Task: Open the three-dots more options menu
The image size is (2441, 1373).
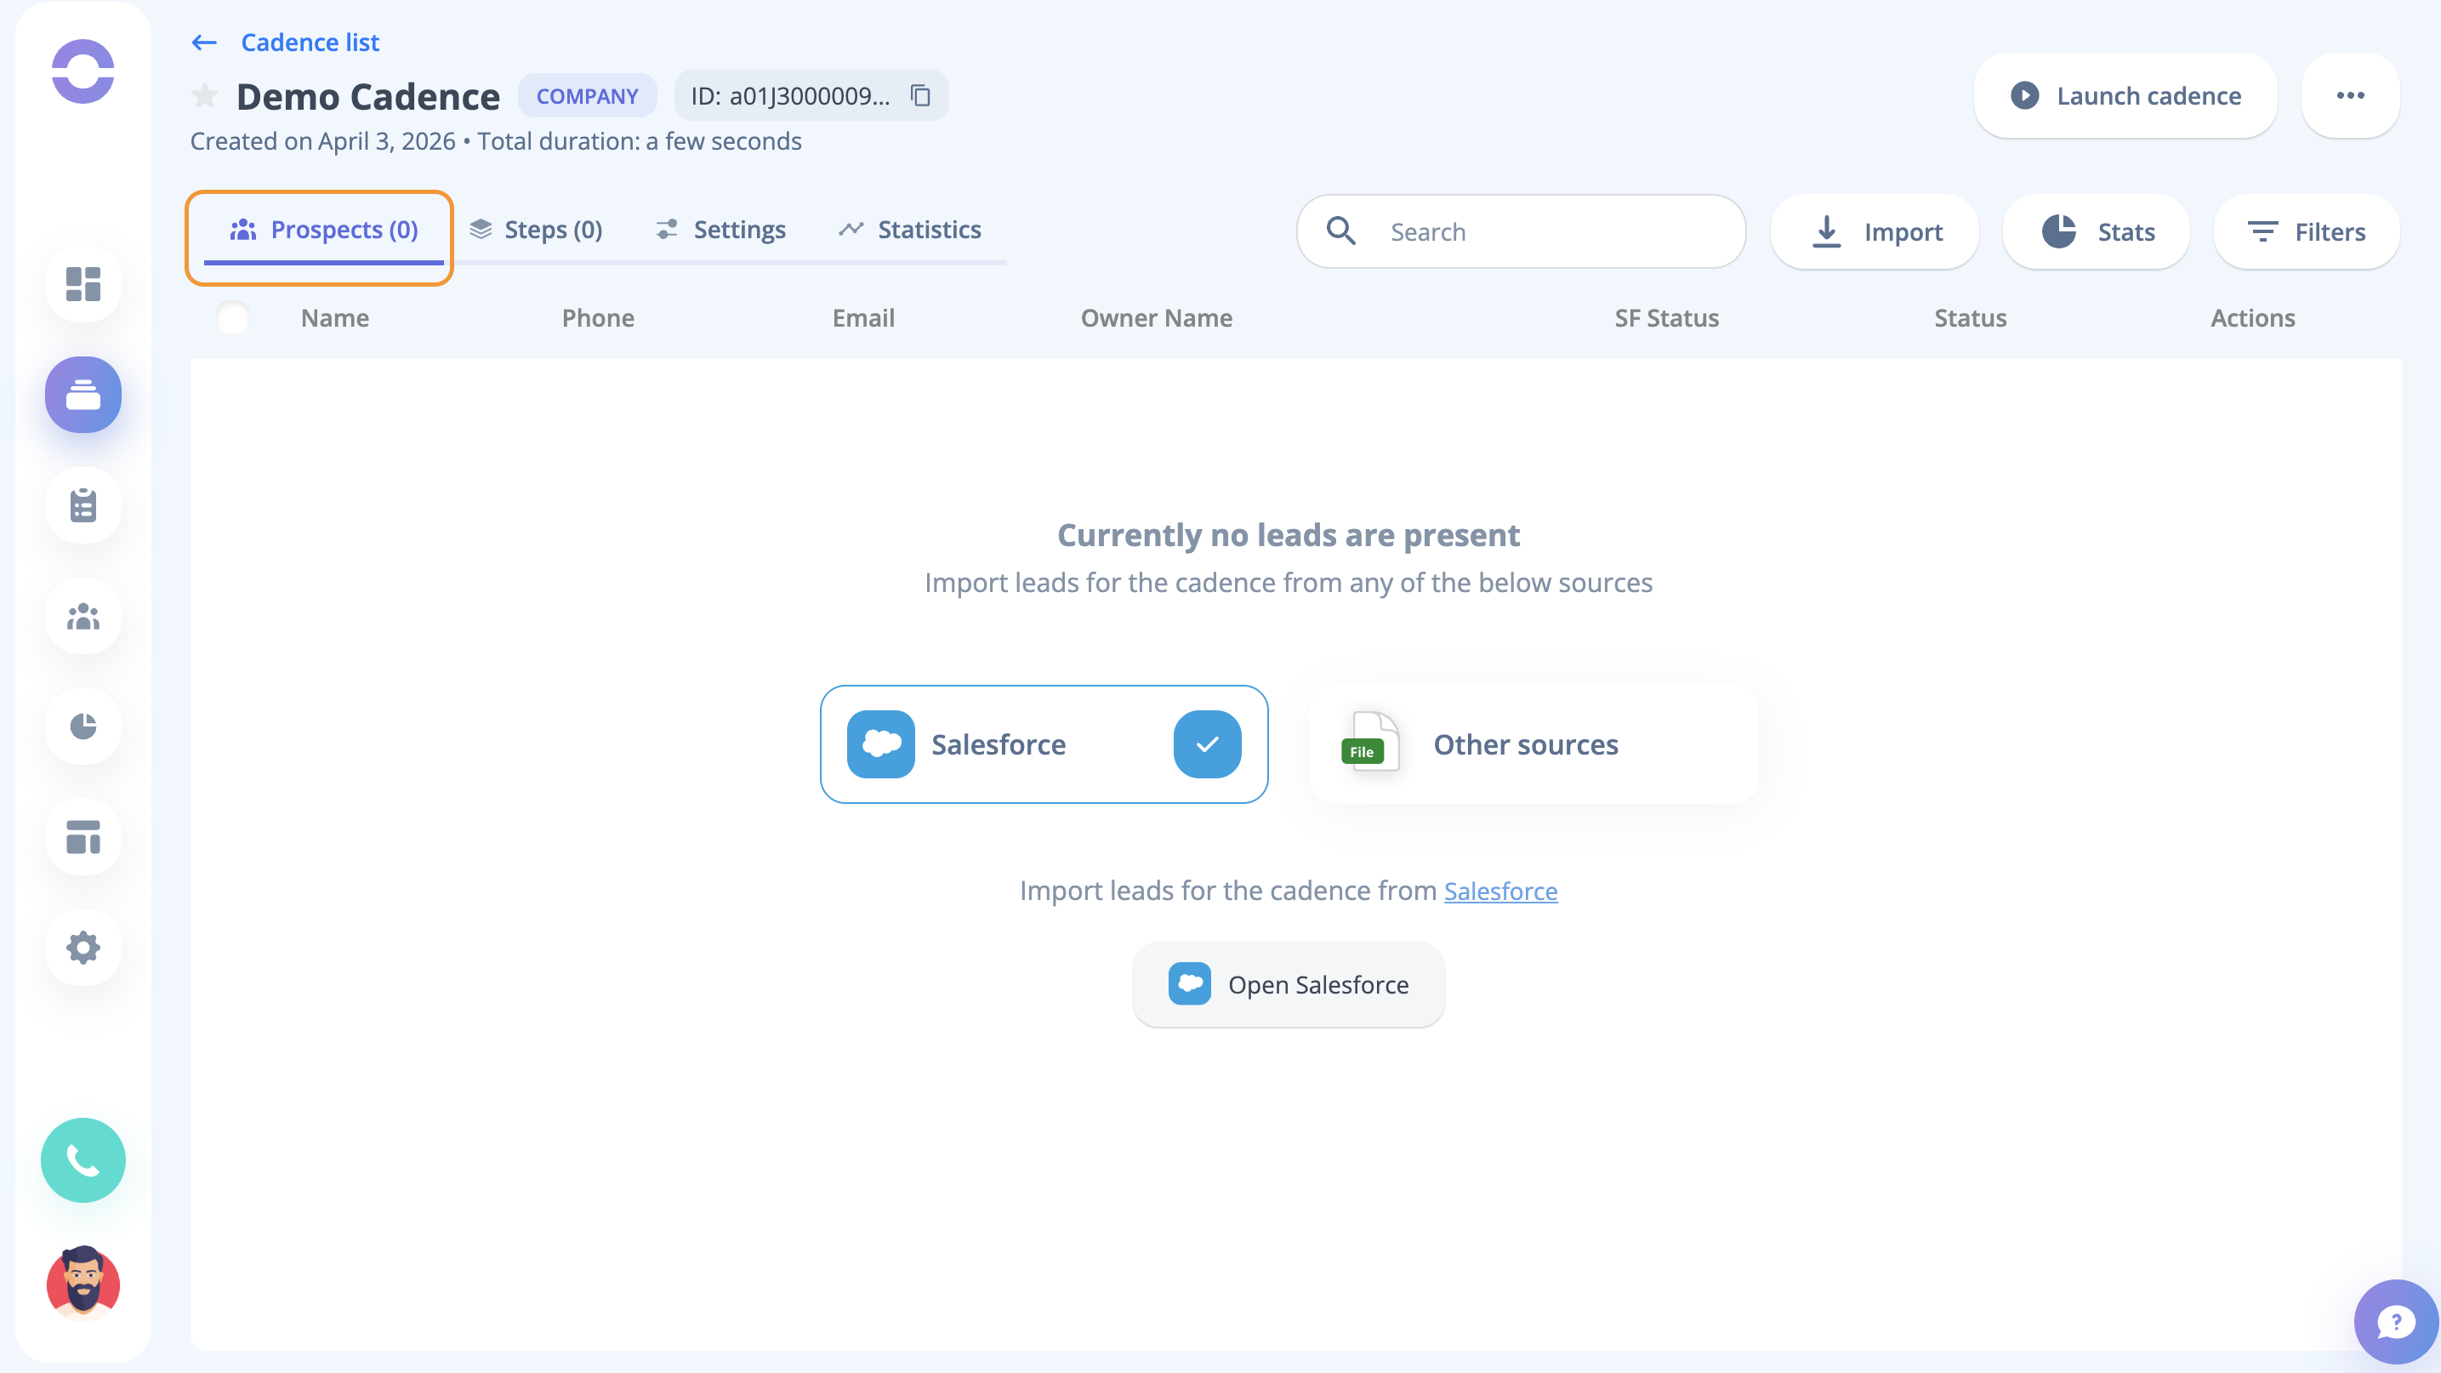Action: pyautogui.click(x=2350, y=96)
